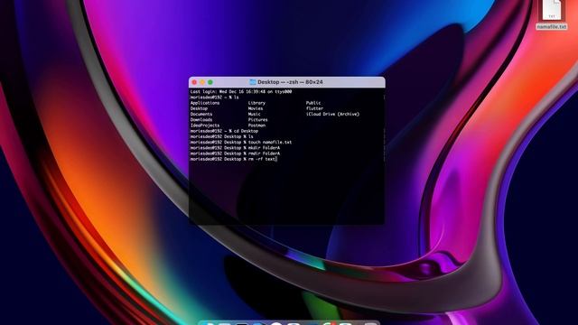Click 'Postman' in the ls listing

tap(256, 125)
